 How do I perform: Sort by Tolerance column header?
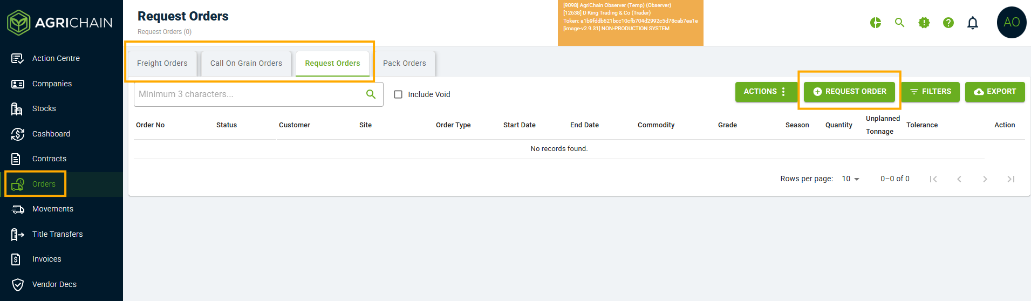click(x=922, y=125)
